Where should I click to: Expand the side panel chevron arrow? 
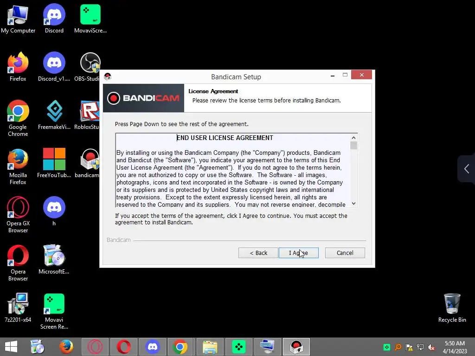tap(467, 169)
